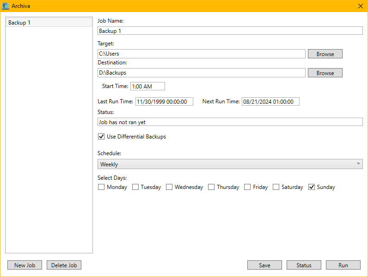Click the Start Time field
Screen dimensions: 368x277
click(x=147, y=86)
